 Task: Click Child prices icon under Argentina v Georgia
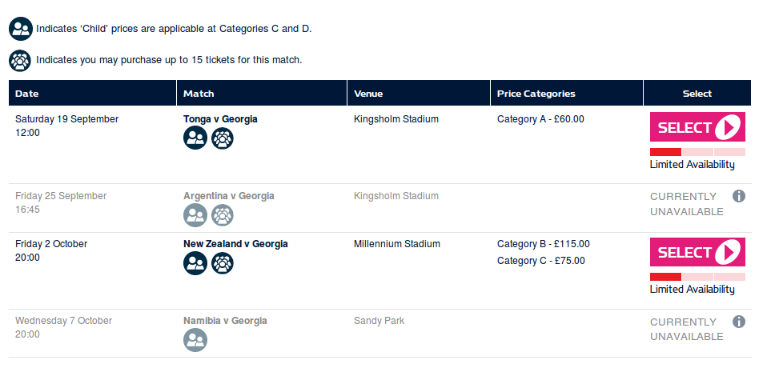(195, 214)
